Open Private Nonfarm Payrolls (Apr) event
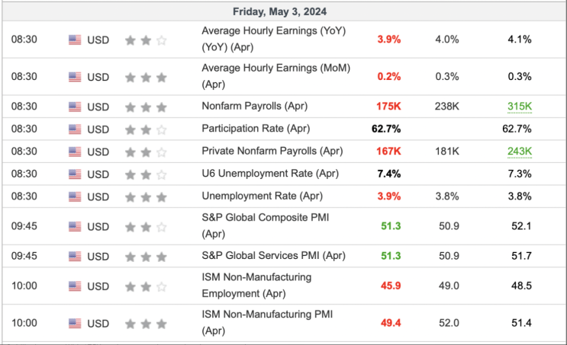 [x=272, y=151]
